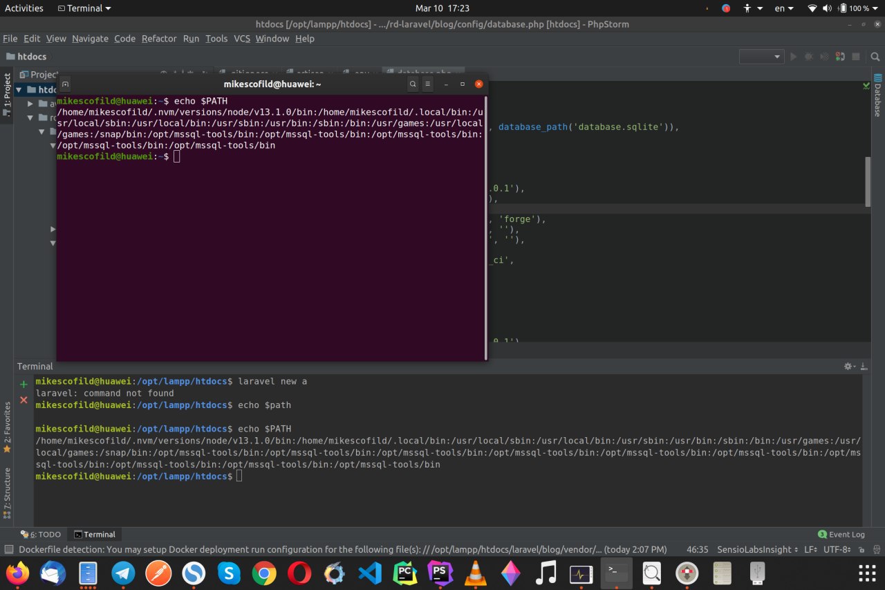Open Google Chrome from the dock
Screen dimensions: 885x590
[264, 573]
